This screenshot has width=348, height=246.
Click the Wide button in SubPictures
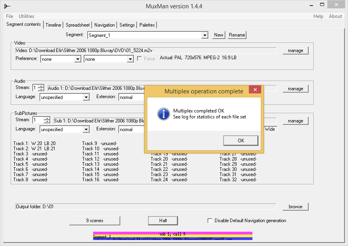270,129
